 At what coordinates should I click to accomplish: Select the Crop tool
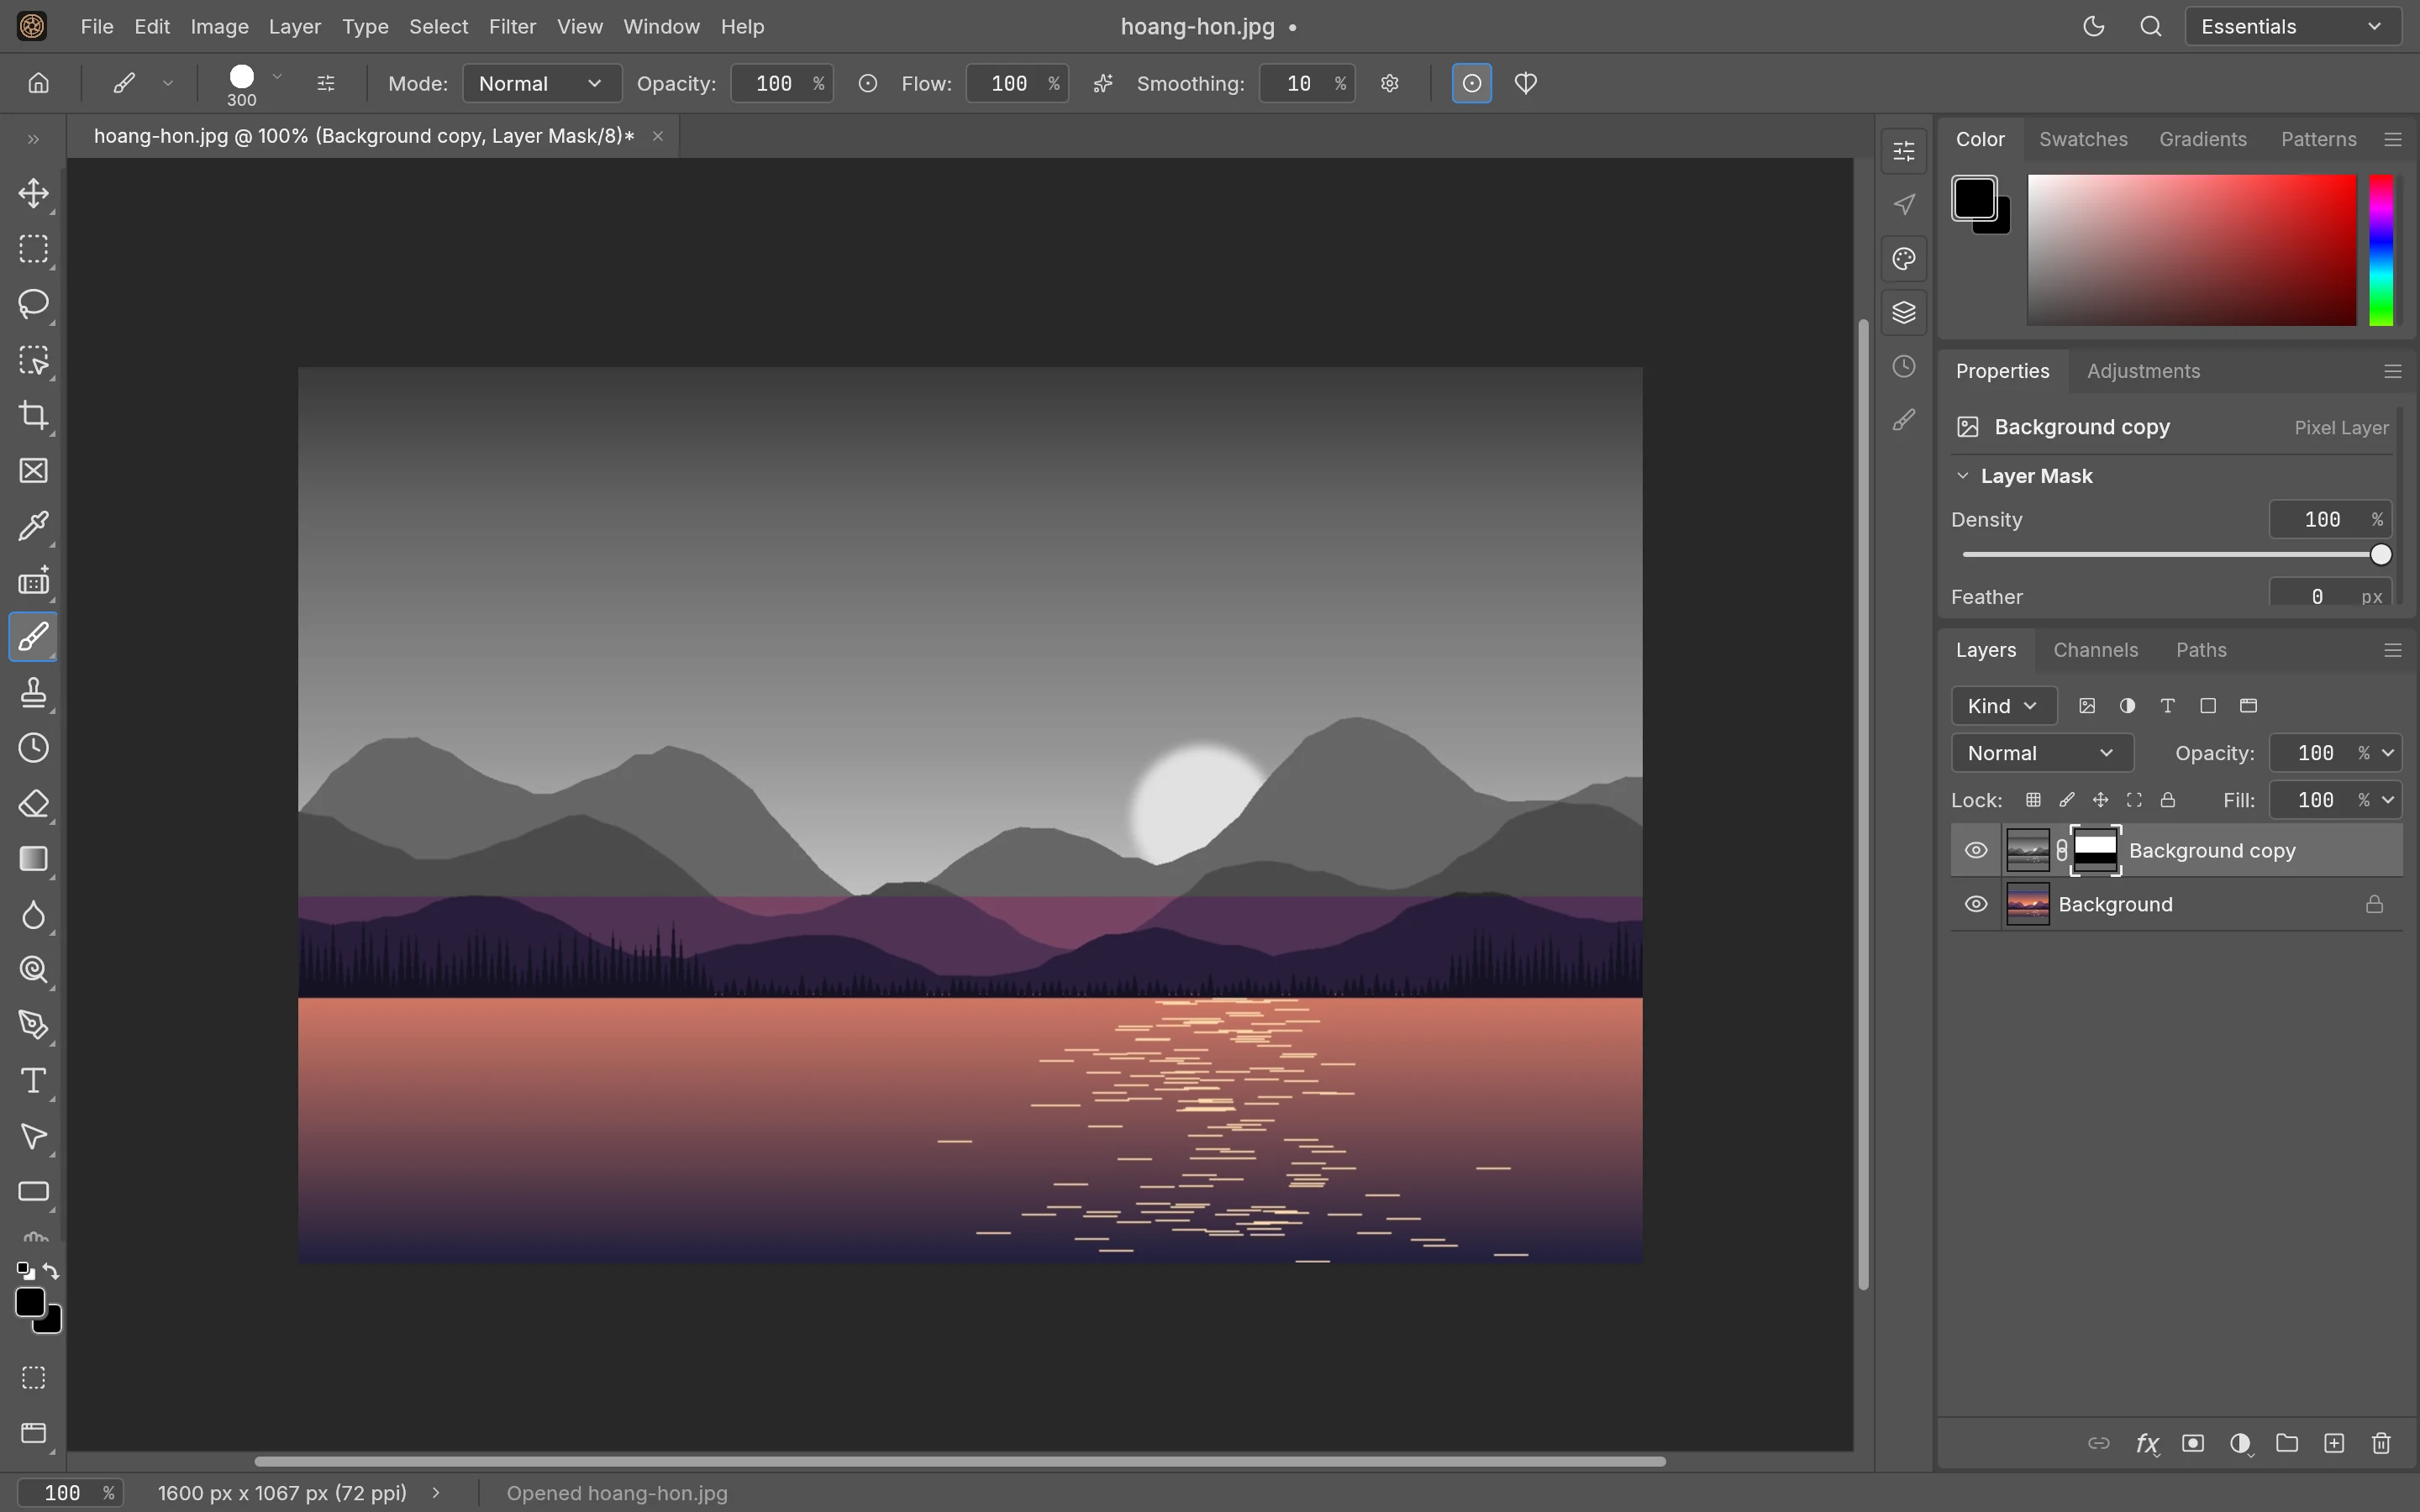[x=33, y=415]
